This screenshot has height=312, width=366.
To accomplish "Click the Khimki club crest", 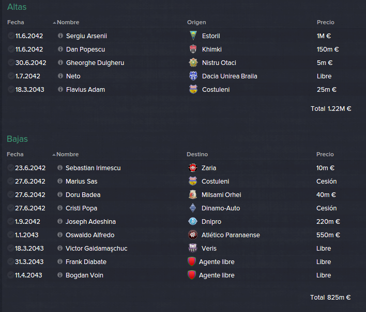I will (193, 49).
